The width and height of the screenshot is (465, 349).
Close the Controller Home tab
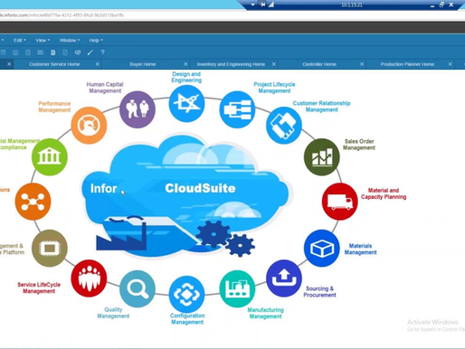(x=362, y=64)
